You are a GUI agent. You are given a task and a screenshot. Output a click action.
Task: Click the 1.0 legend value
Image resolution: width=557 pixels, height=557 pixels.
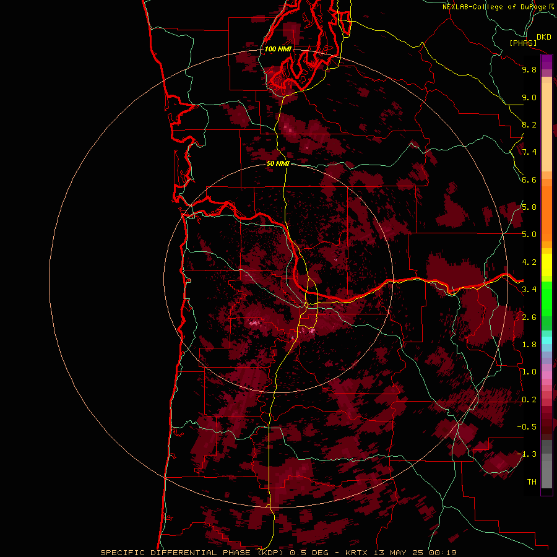click(529, 372)
